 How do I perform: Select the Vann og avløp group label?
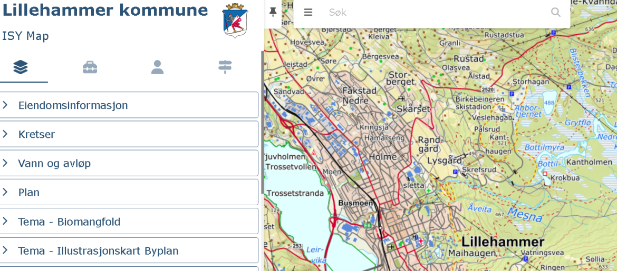(x=54, y=163)
